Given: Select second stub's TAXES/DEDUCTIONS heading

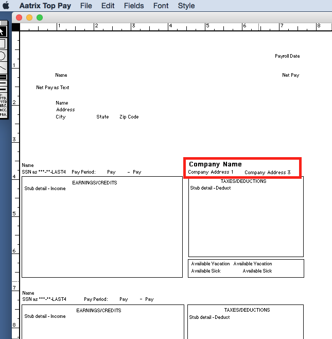Looking at the screenshot, I should [247, 310].
